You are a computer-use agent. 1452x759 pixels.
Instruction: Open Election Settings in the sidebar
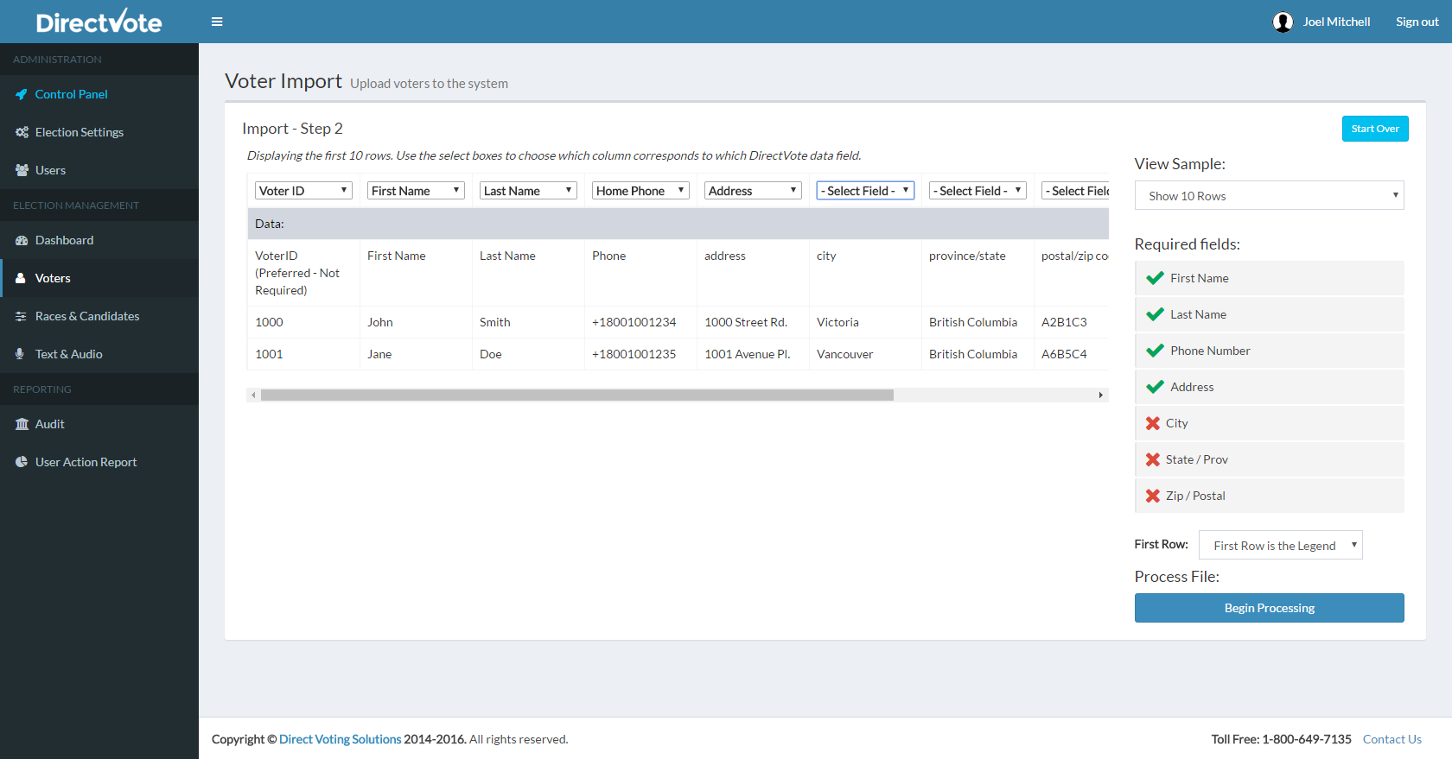[99, 132]
